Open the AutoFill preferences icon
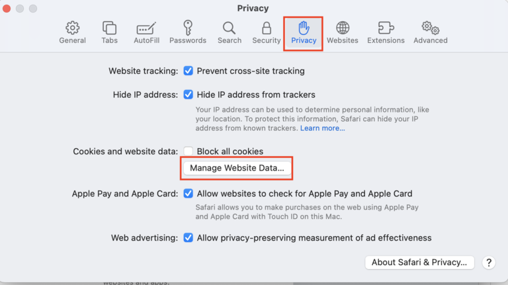 click(x=145, y=28)
